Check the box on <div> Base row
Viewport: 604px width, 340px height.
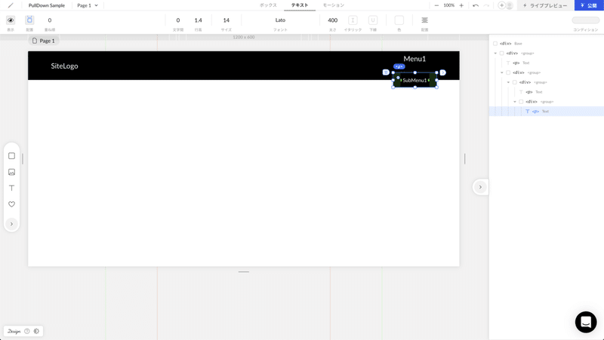tap(495, 44)
